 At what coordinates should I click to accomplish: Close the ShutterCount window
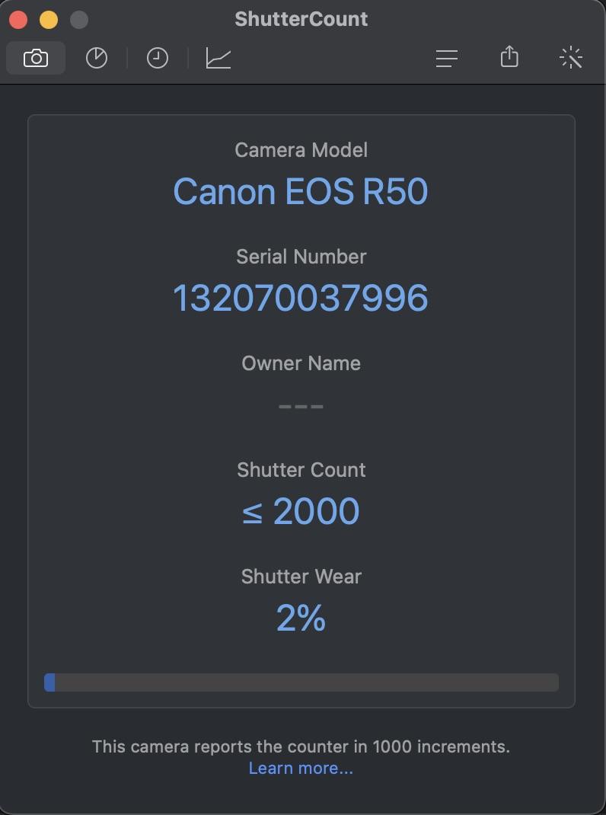[x=18, y=19]
